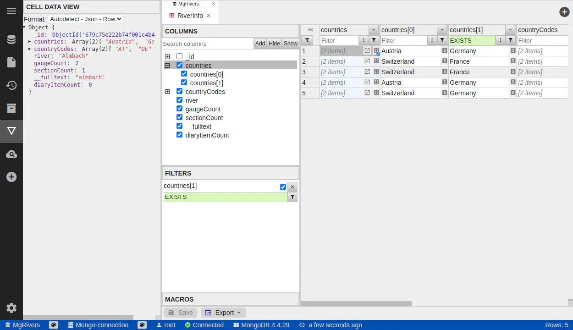573x330 pixels.
Task: Click the Mongo-connection color theme palette icon
Action: [x=142, y=325]
